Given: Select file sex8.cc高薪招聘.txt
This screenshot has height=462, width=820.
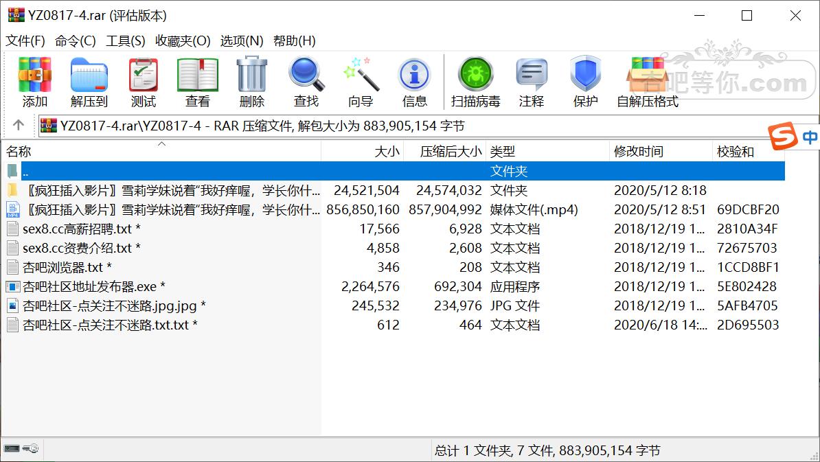Looking at the screenshot, I should pos(82,229).
